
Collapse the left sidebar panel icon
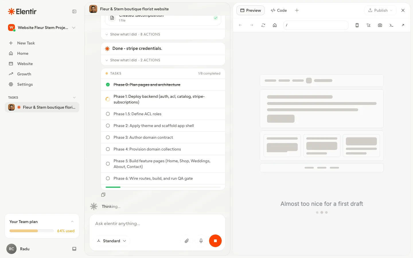tap(74, 11)
